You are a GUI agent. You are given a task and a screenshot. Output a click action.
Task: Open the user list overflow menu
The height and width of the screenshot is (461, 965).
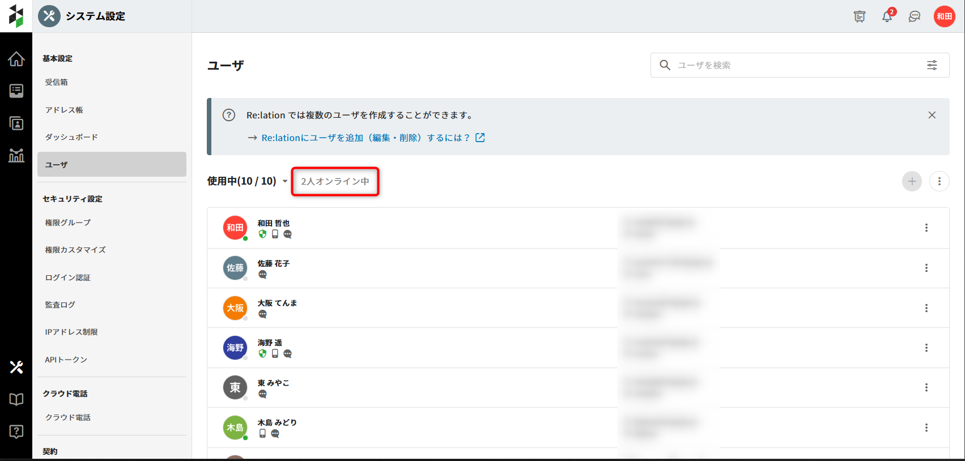tap(939, 181)
